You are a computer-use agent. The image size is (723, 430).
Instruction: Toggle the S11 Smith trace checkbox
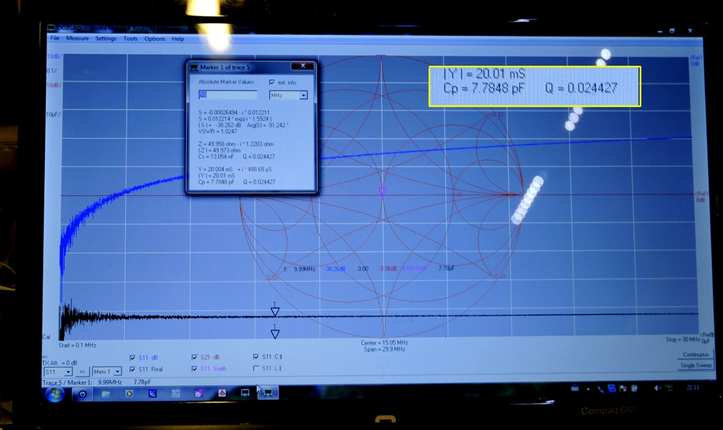point(194,369)
